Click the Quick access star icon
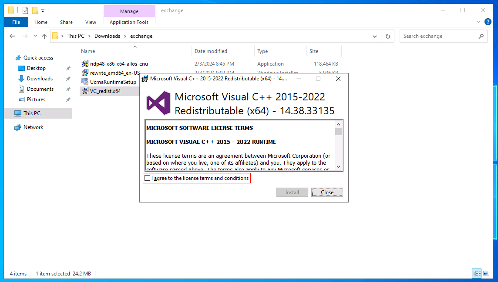The width and height of the screenshot is (498, 282). [x=18, y=58]
